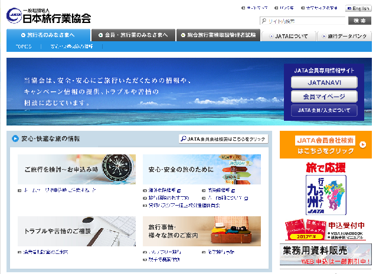The width and height of the screenshot is (376, 274).
Task: Open the 貸切バスツアー link below 旅行保険
Action: tap(184, 205)
